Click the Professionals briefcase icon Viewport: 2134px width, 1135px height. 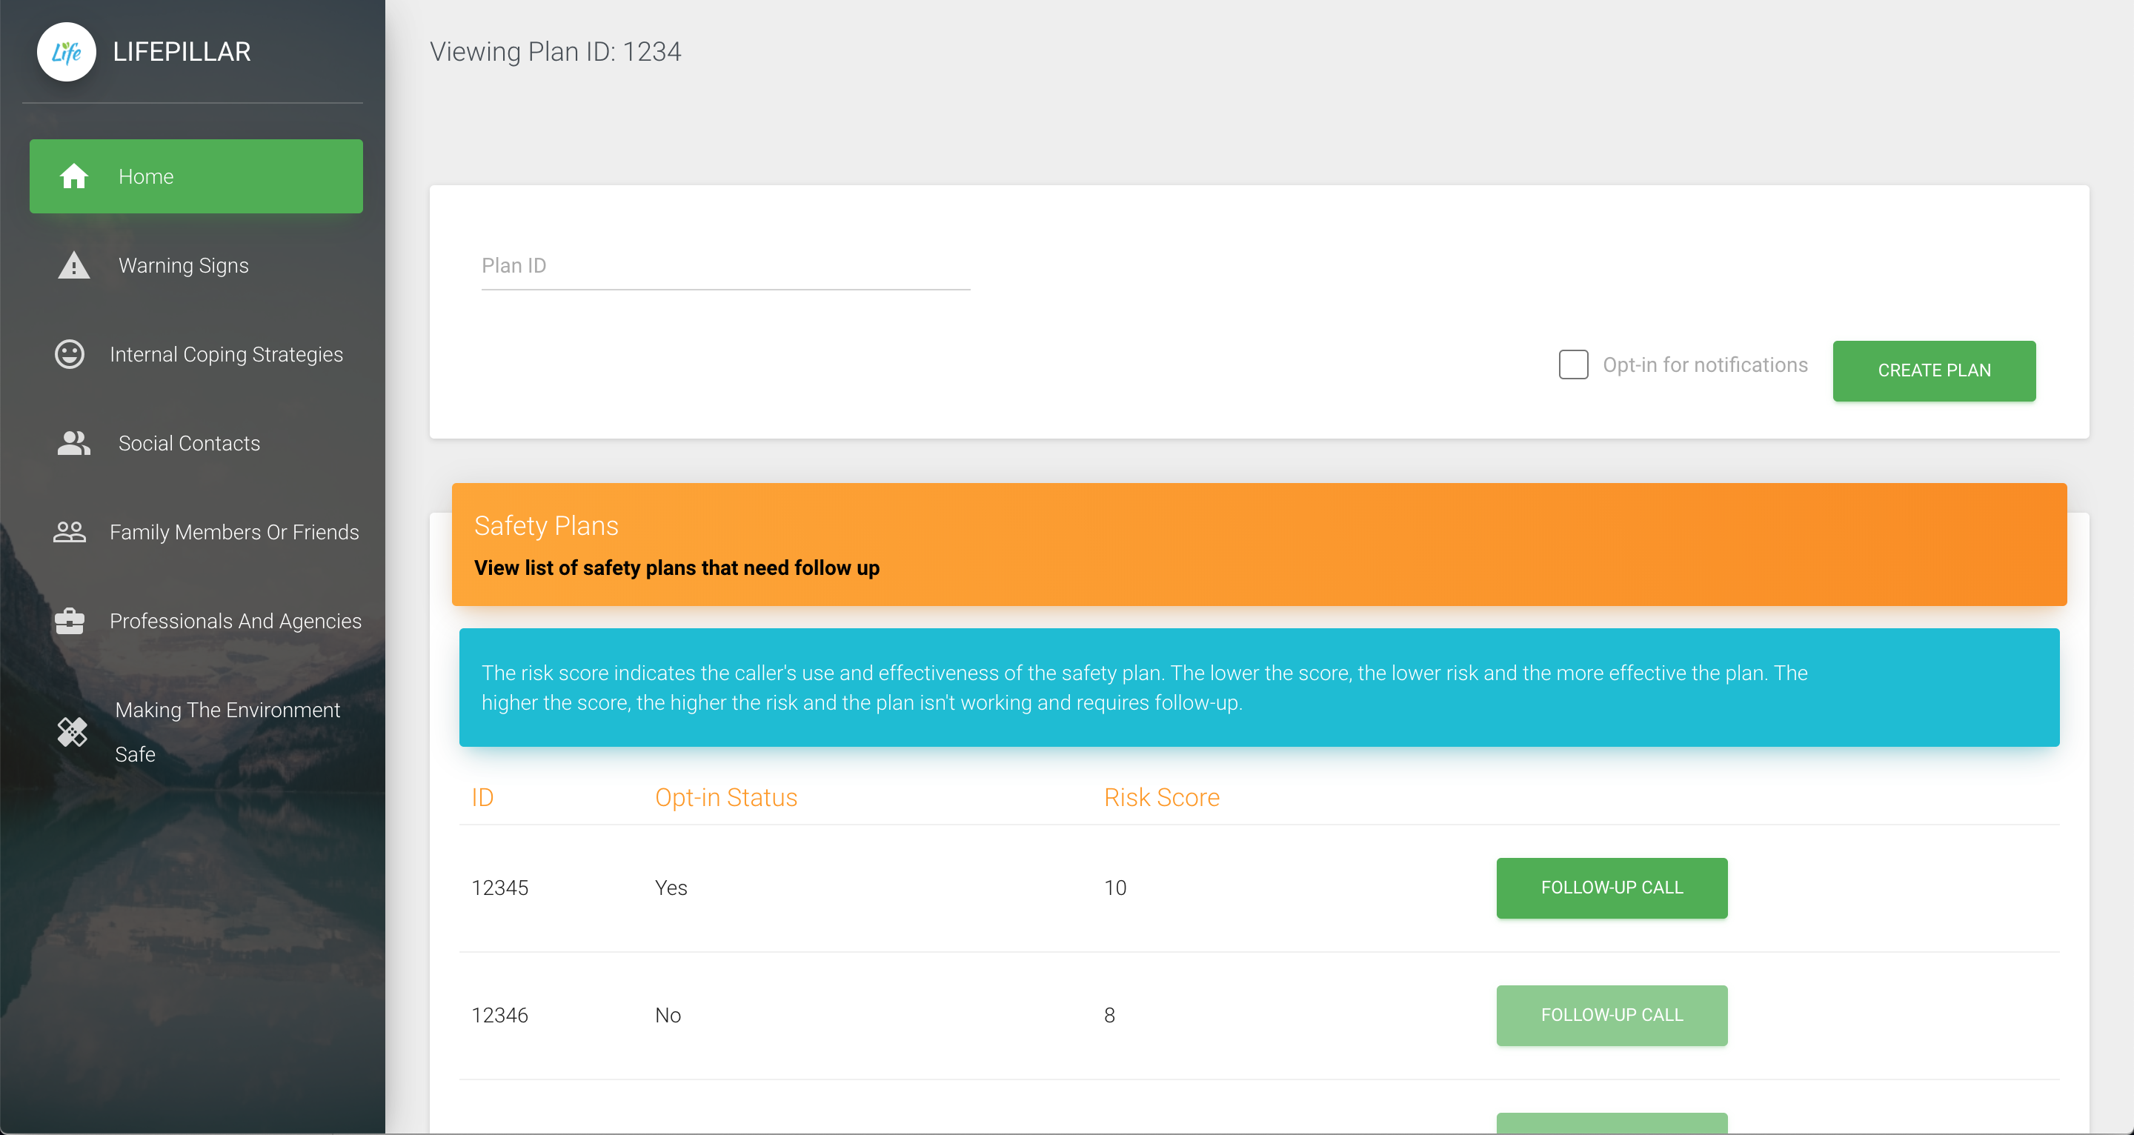tap(70, 622)
